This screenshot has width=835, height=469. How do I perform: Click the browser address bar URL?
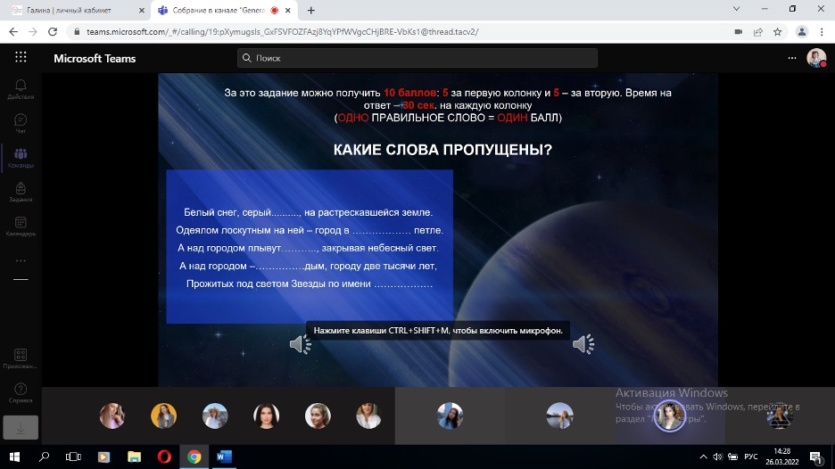pos(277,31)
